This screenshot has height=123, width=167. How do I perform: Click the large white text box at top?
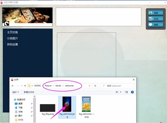tap(99, 17)
